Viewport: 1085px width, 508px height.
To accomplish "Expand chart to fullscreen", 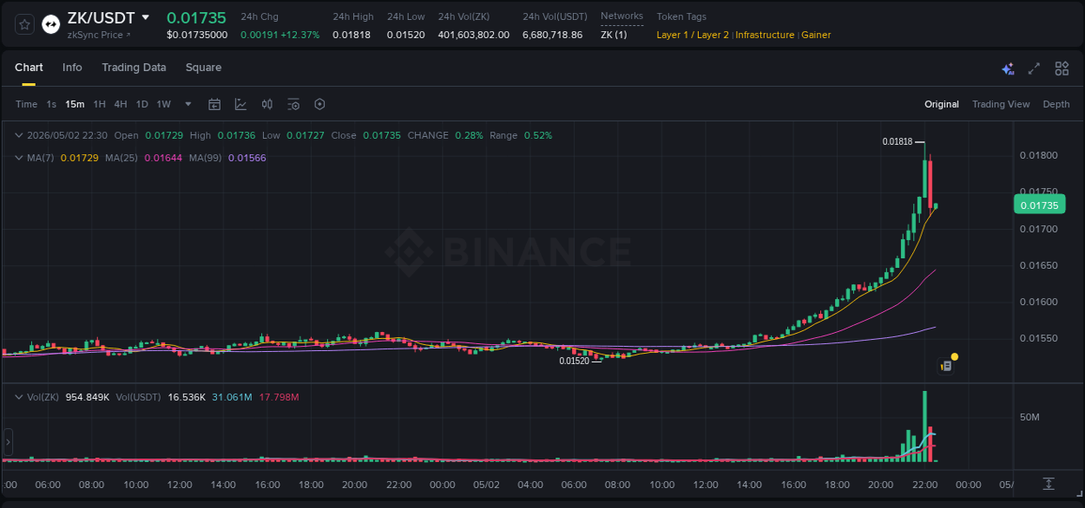I will (x=1034, y=68).
